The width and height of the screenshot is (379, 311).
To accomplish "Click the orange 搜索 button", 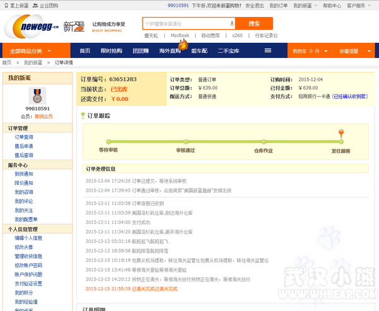I will (x=254, y=23).
